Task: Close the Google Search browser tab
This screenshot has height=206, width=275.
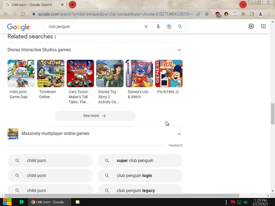Action: tap(62, 5)
